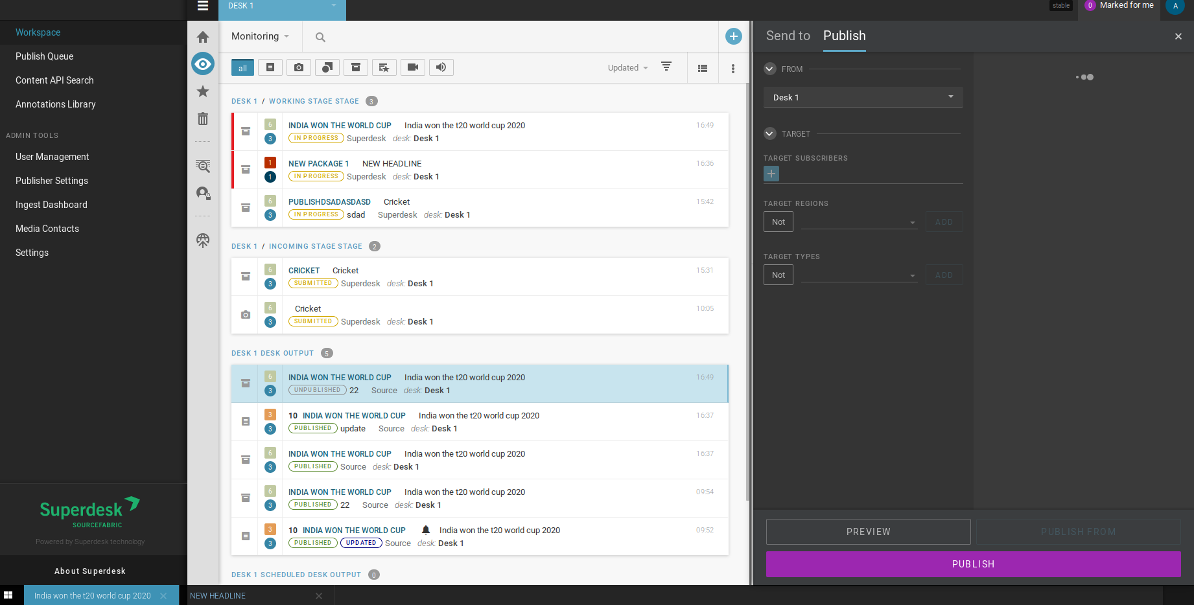Select the Highlights star icon in sidebar
Image resolution: width=1194 pixels, height=605 pixels.
click(x=202, y=91)
